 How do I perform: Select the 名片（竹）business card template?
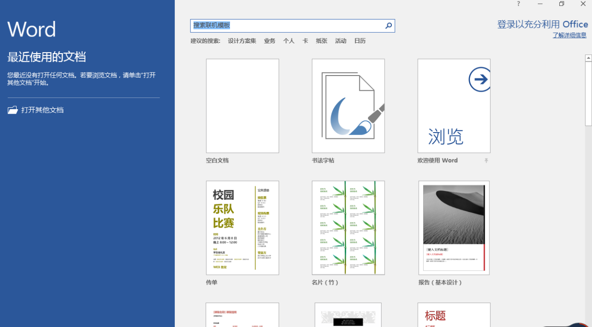point(348,228)
